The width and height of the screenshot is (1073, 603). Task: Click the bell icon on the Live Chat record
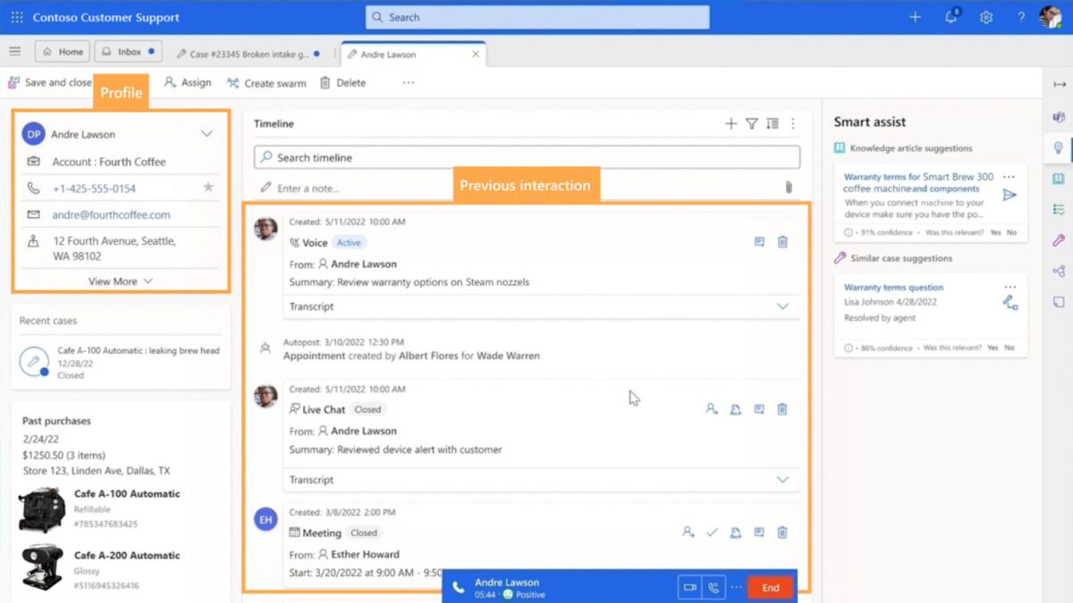735,408
